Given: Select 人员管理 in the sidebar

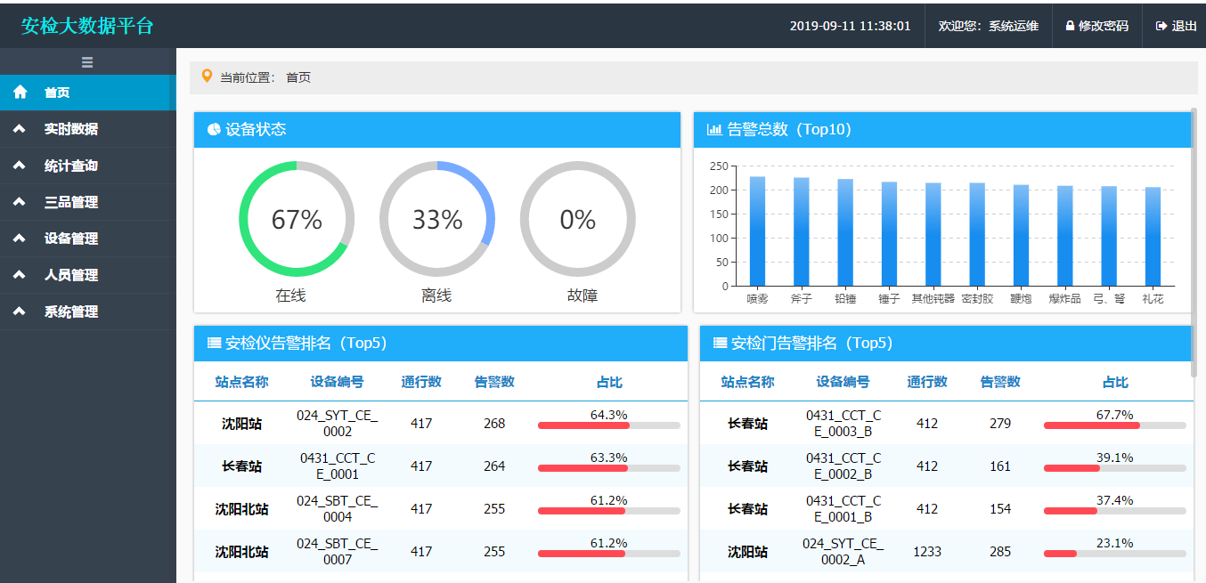Looking at the screenshot, I should coord(71,275).
